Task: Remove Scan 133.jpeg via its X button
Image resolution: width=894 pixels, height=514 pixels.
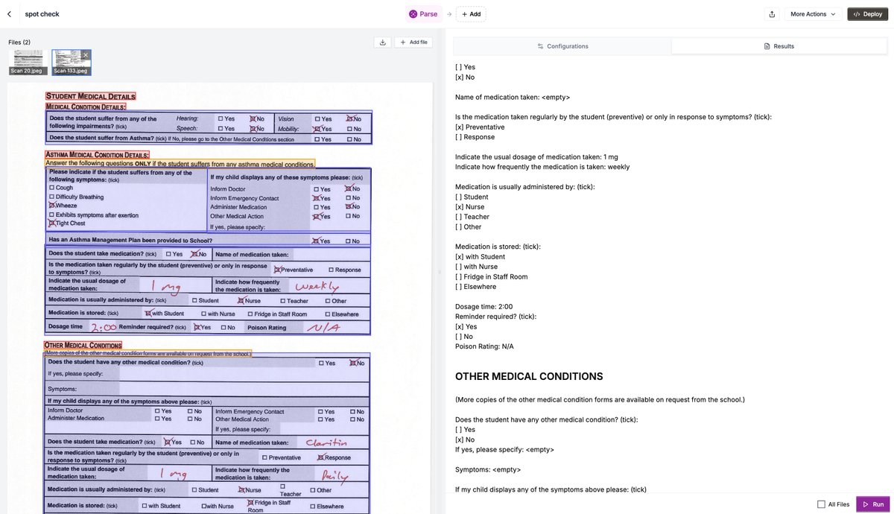Action: 84,54
